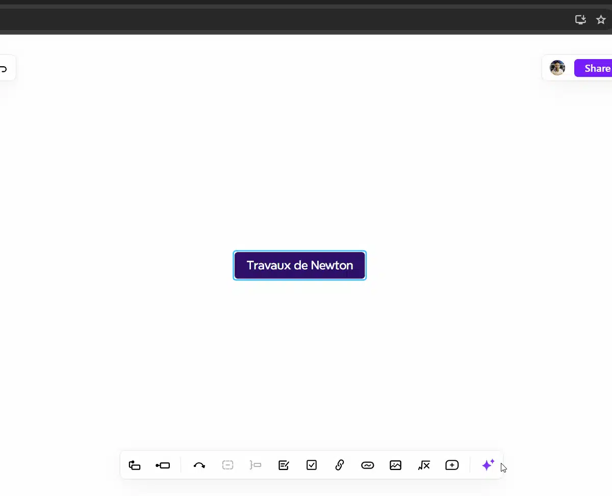Add a comment with plus bubble icon
The height and width of the screenshot is (496, 612).
452,465
